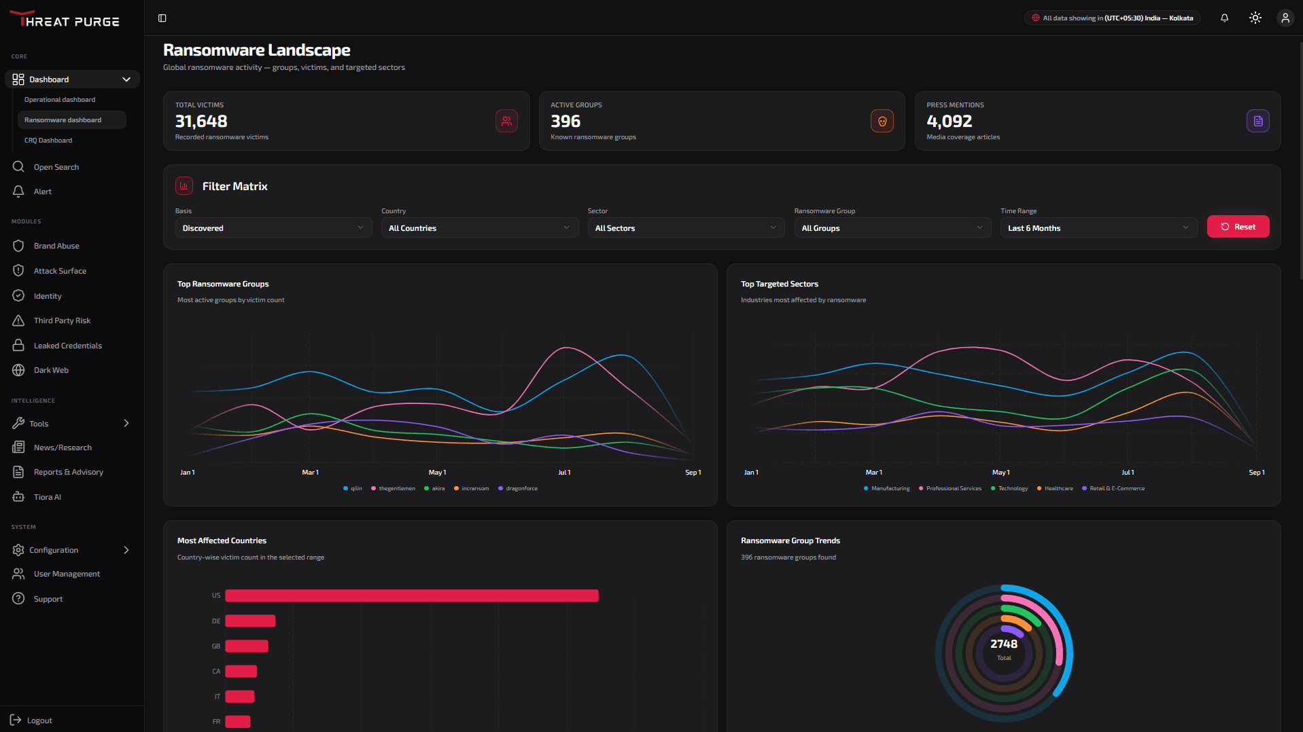1303x732 pixels.
Task: Click the Third Party Risk warning icon
Action: coord(18,321)
